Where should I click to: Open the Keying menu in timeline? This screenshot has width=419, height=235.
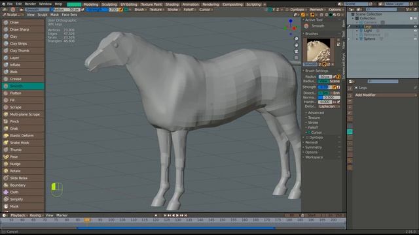(x=36, y=215)
